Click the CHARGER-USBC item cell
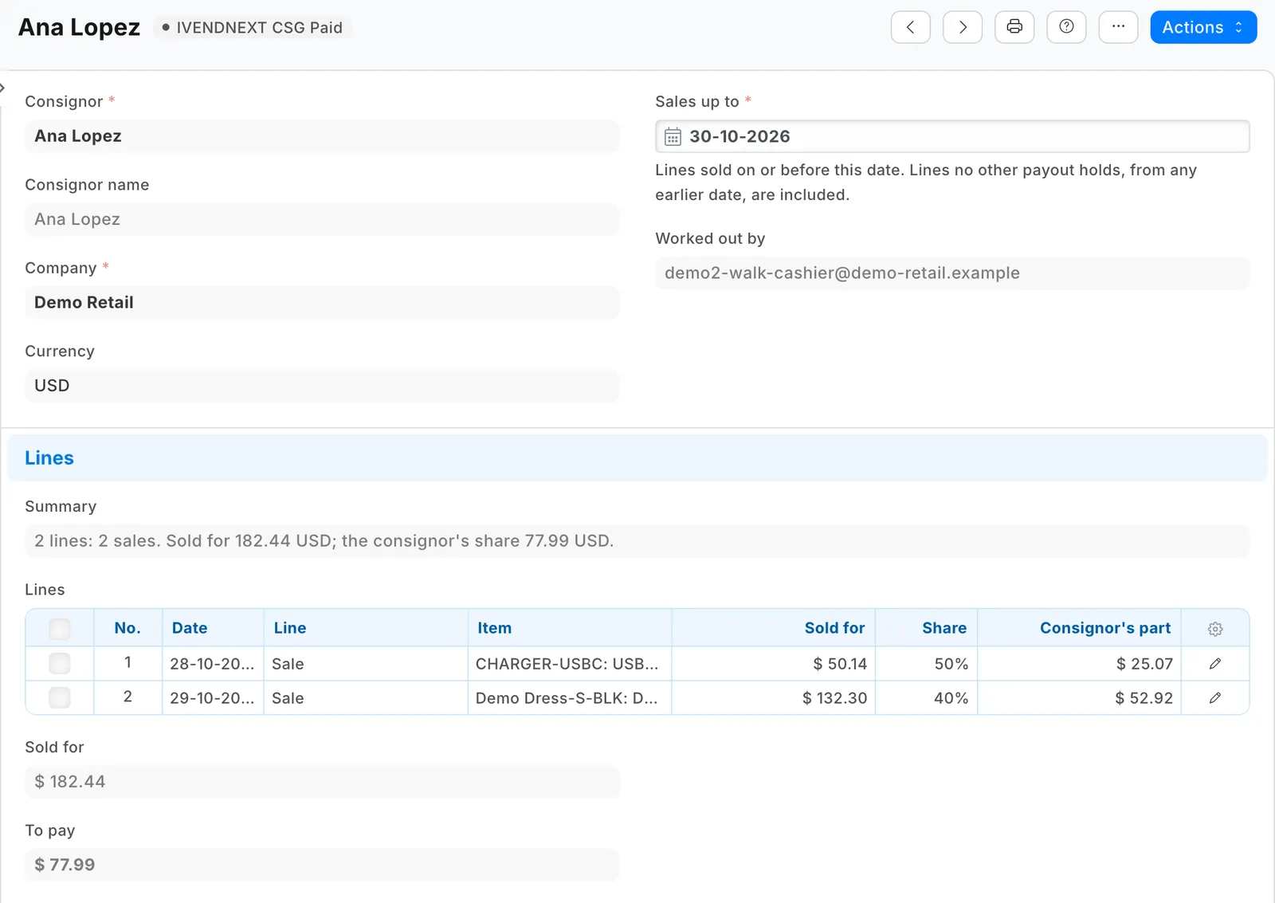The image size is (1275, 903). click(570, 664)
